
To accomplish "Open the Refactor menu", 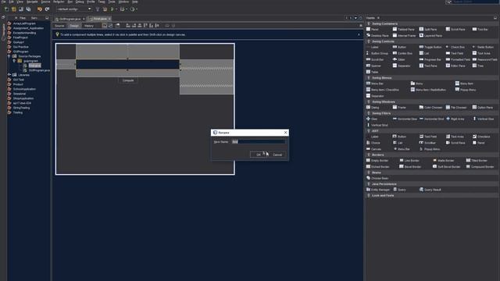I will click(59, 2).
